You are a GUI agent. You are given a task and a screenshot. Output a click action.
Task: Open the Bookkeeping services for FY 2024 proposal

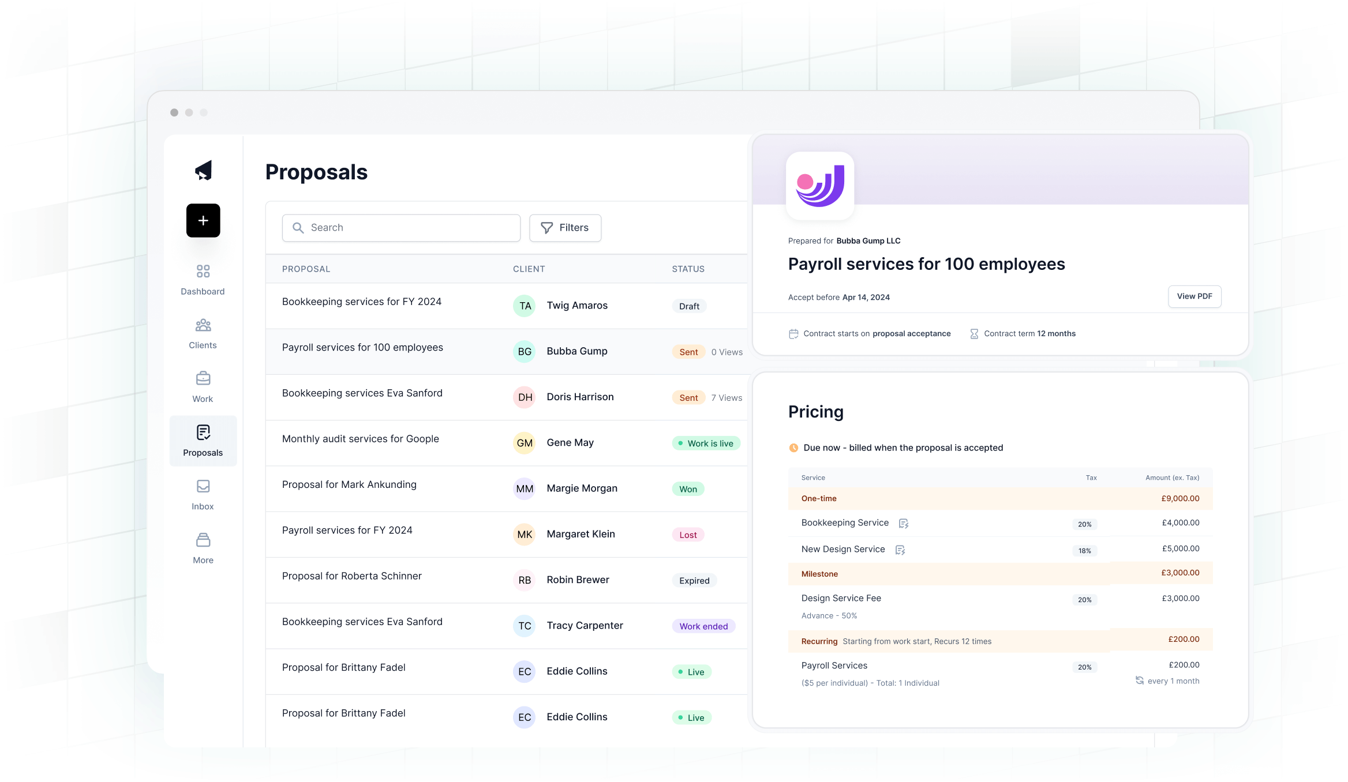click(x=362, y=302)
